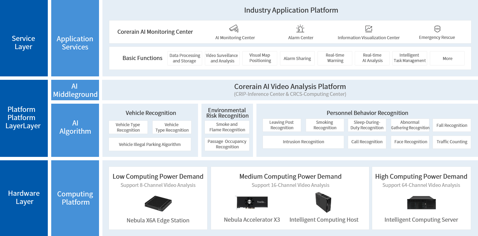
Task: Select the Nebula X6A Edge Station image
Action: (x=158, y=204)
